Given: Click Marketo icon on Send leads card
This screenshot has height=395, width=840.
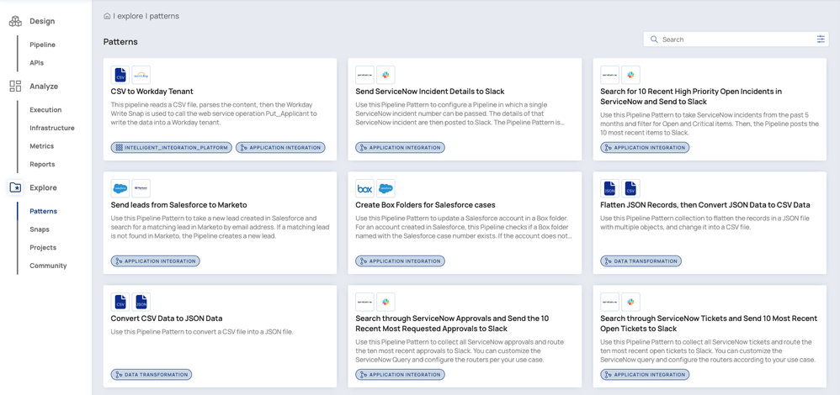Looking at the screenshot, I should (141, 188).
